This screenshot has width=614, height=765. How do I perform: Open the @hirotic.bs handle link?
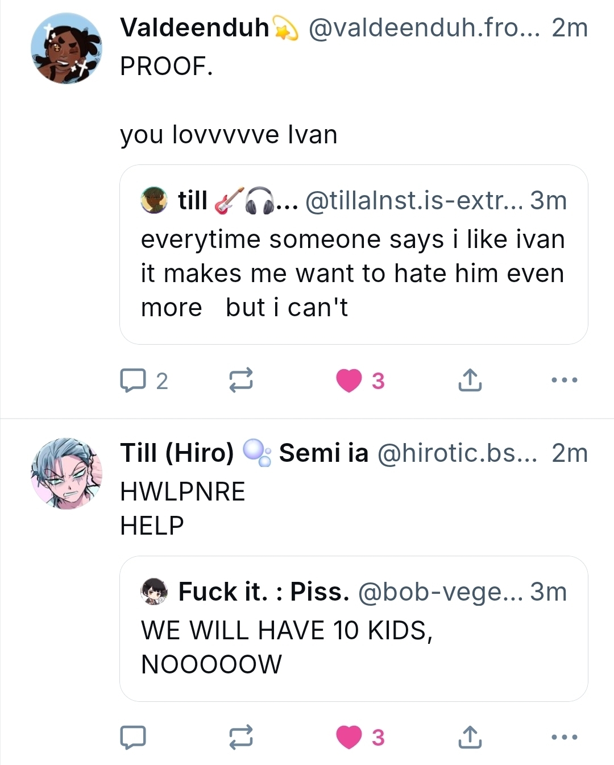[457, 453]
